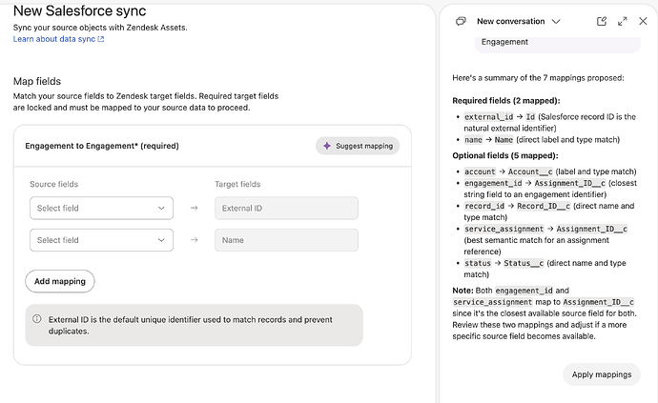Click the Suggest mapping button
The image size is (658, 403).
point(358,146)
